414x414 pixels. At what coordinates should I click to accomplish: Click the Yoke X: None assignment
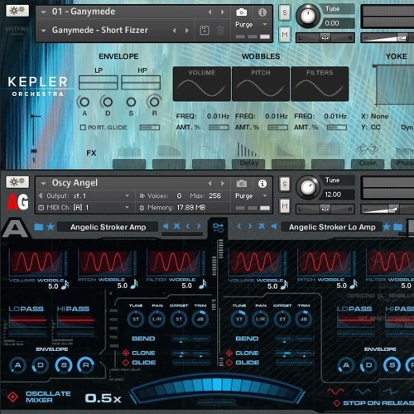coord(375,116)
